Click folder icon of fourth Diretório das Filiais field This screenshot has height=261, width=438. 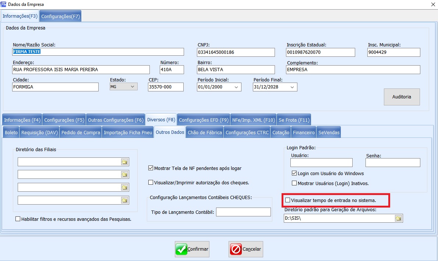(124, 200)
